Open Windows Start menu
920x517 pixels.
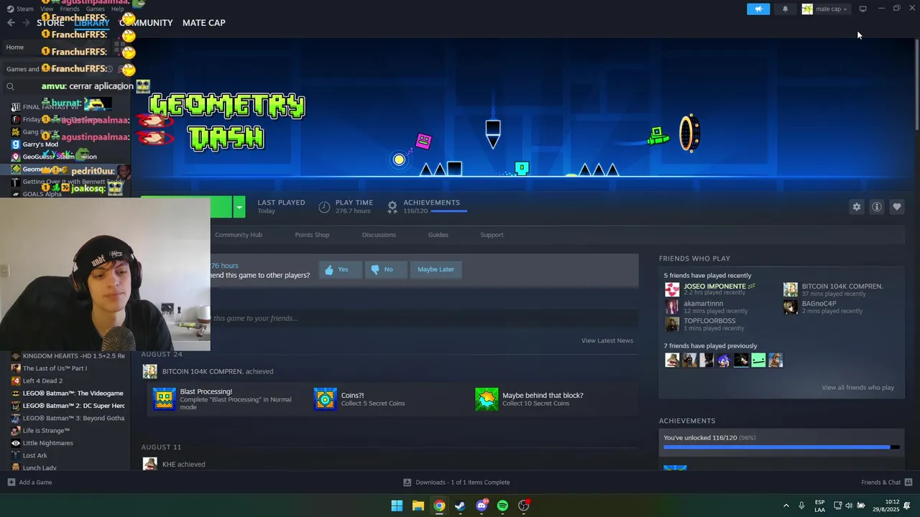(397, 506)
